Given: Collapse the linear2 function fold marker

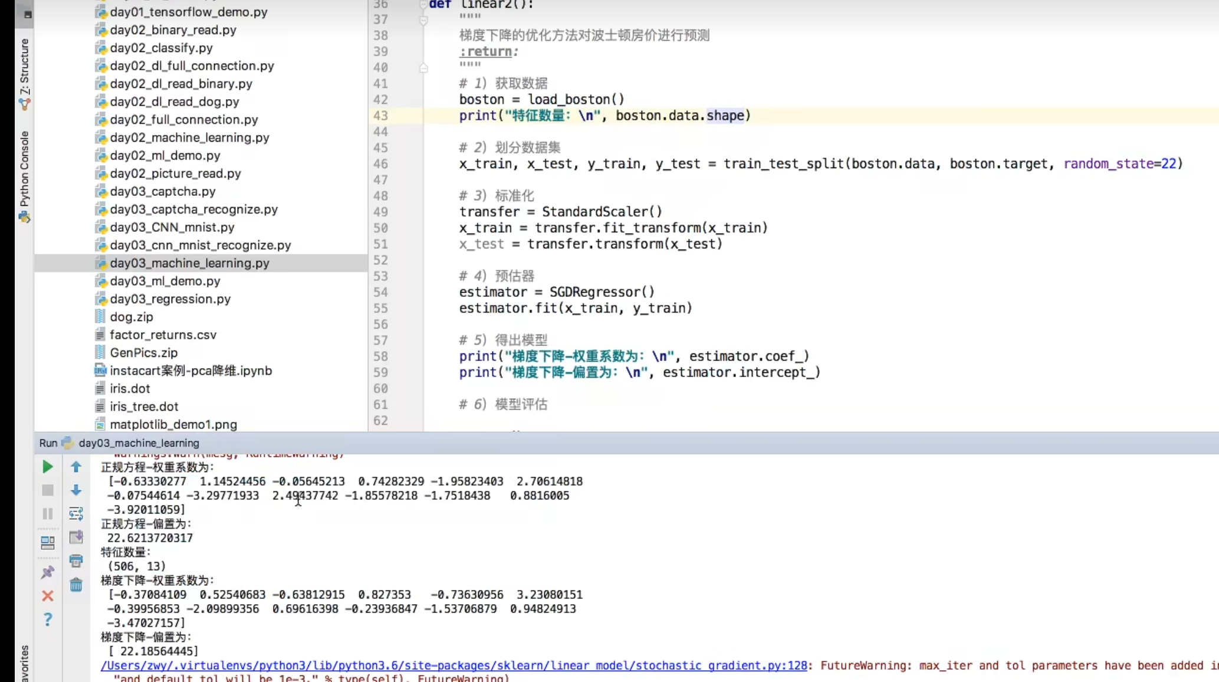Looking at the screenshot, I should pos(423,5).
